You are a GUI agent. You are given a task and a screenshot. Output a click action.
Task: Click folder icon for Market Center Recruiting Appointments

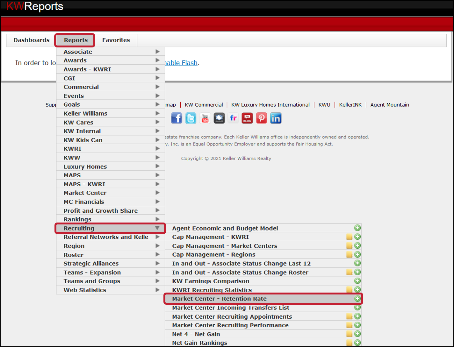click(x=350, y=316)
